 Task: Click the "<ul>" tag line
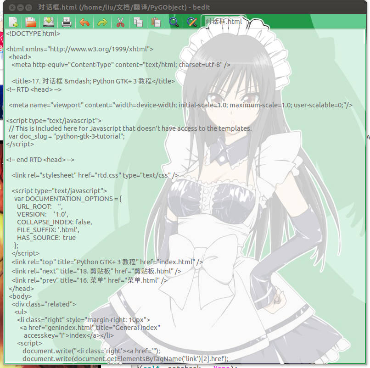tap(21, 312)
